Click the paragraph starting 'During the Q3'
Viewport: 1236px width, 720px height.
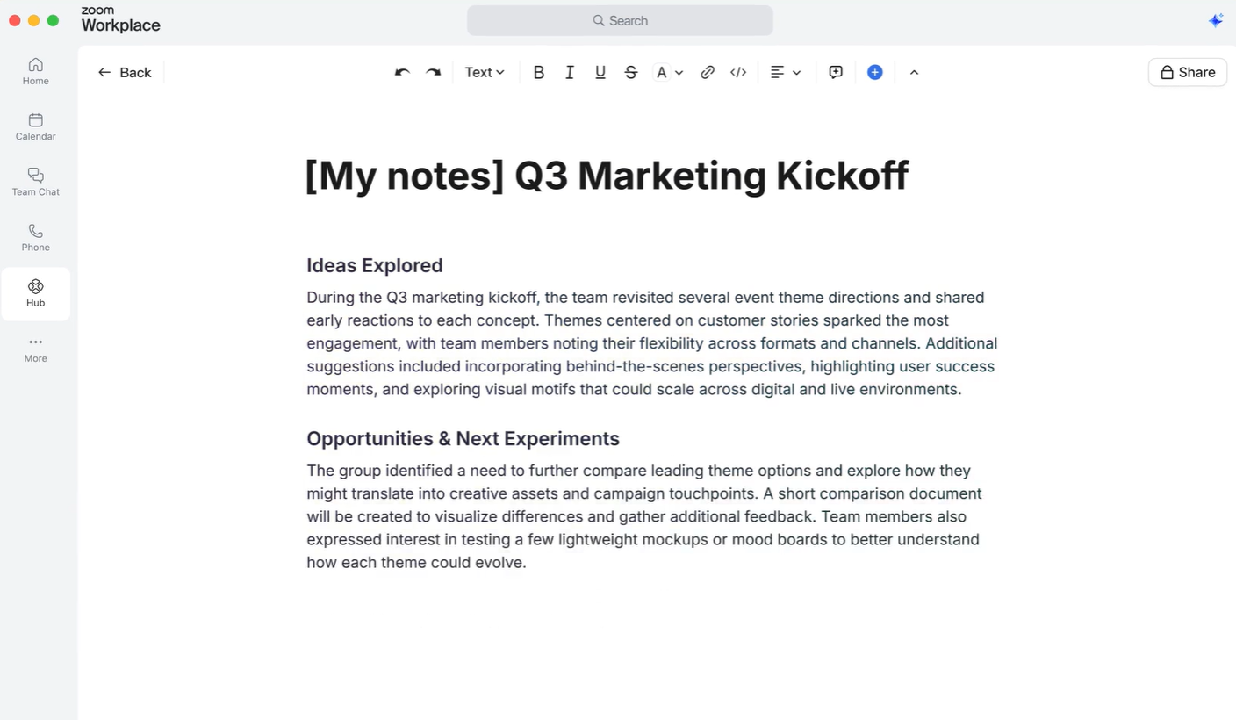652,343
